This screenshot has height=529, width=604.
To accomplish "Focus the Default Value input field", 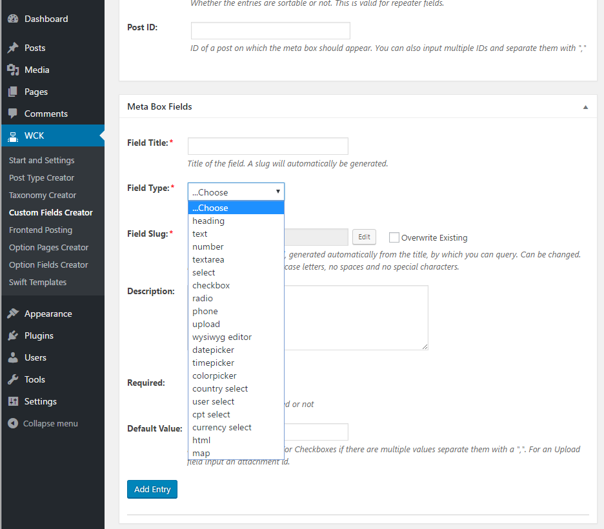I will point(316,432).
